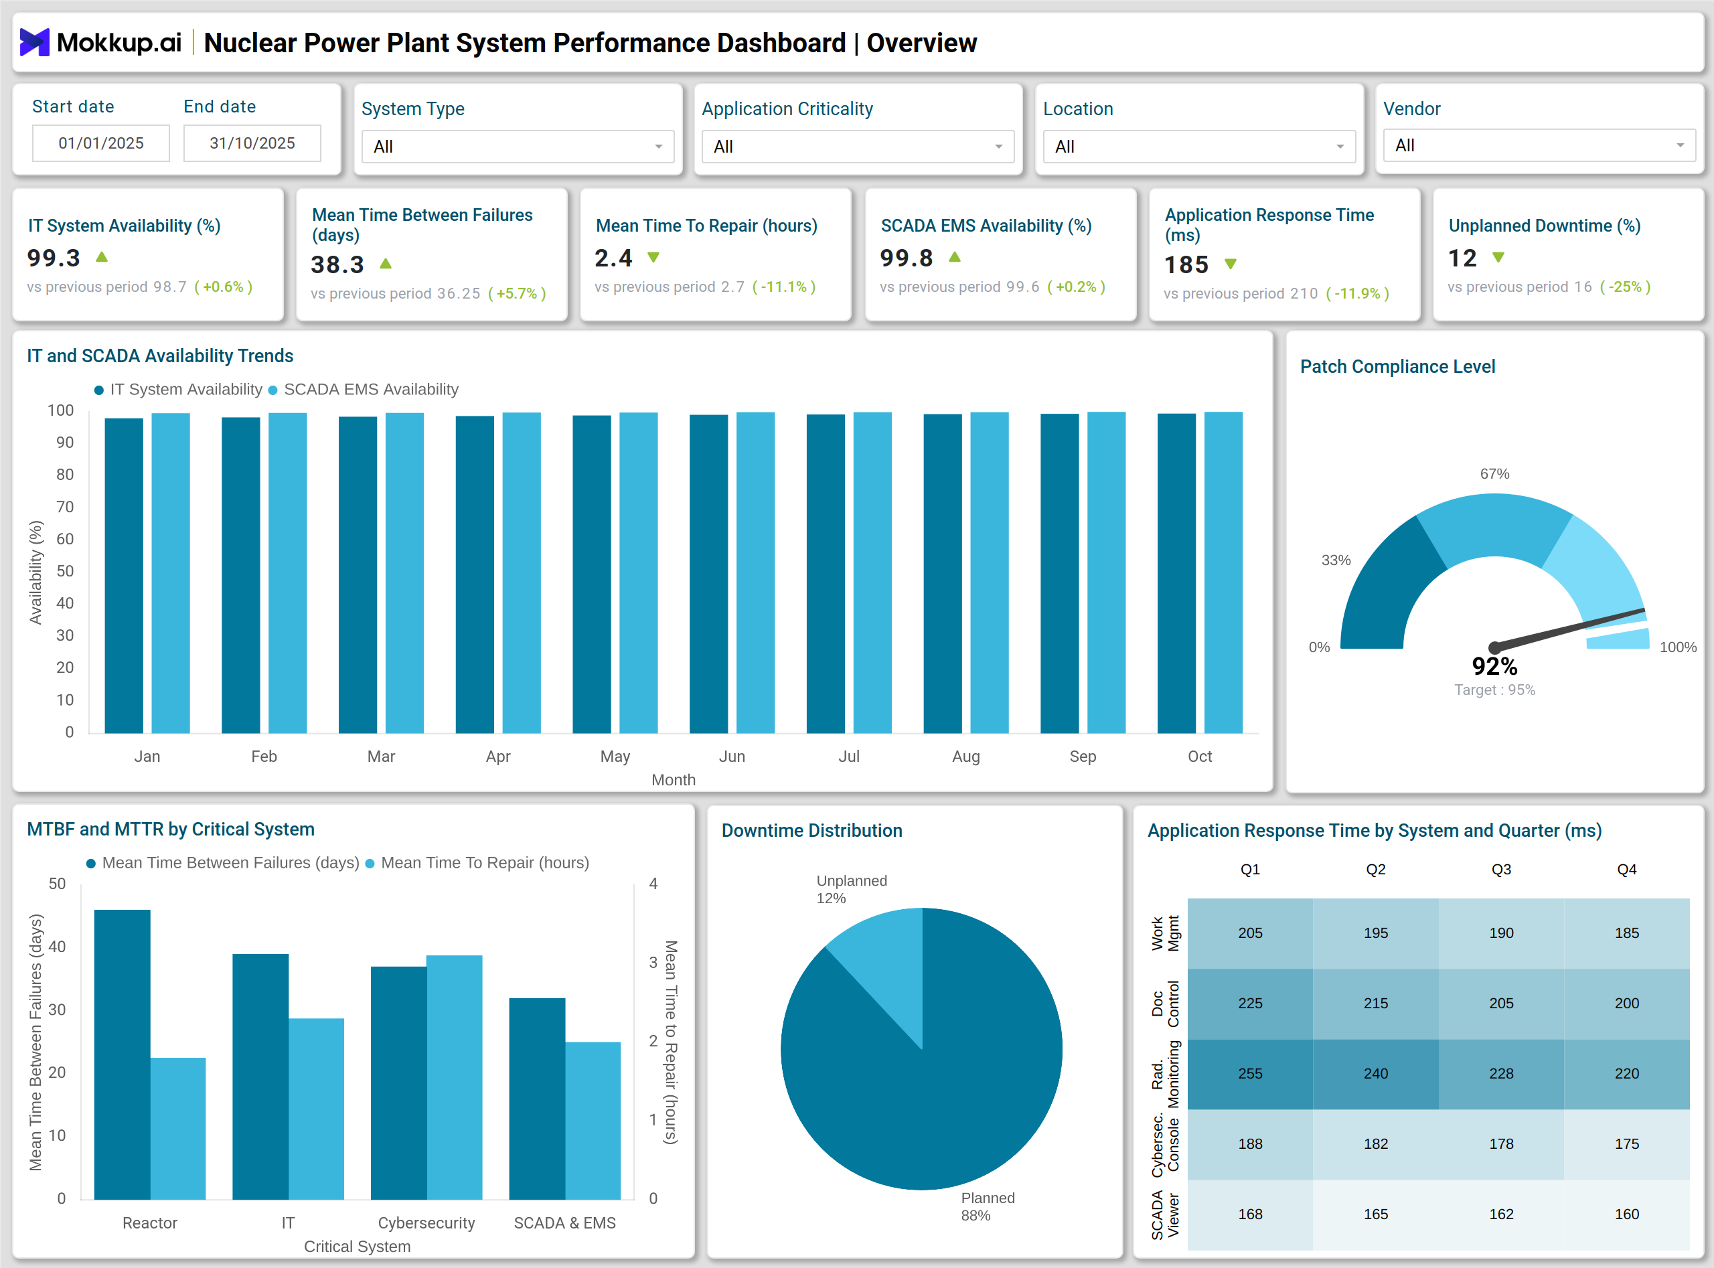Click the 240 heatmap cell

coord(1377,1074)
